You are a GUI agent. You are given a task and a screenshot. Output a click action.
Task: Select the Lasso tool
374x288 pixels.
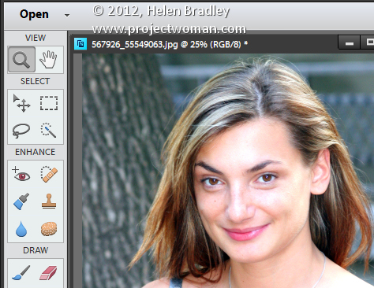tap(21, 131)
